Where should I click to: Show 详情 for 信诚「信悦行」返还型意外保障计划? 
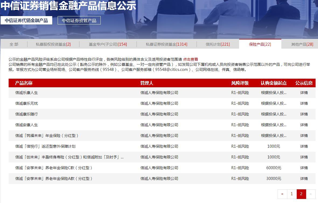coord(304,146)
